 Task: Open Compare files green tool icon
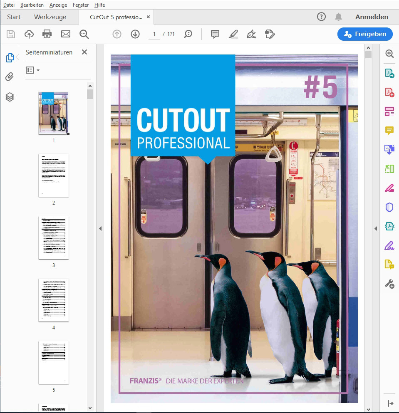pyautogui.click(x=389, y=169)
